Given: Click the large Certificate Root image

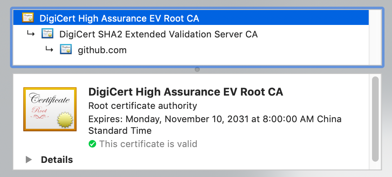Looking at the screenshot, I should coord(50,109).
